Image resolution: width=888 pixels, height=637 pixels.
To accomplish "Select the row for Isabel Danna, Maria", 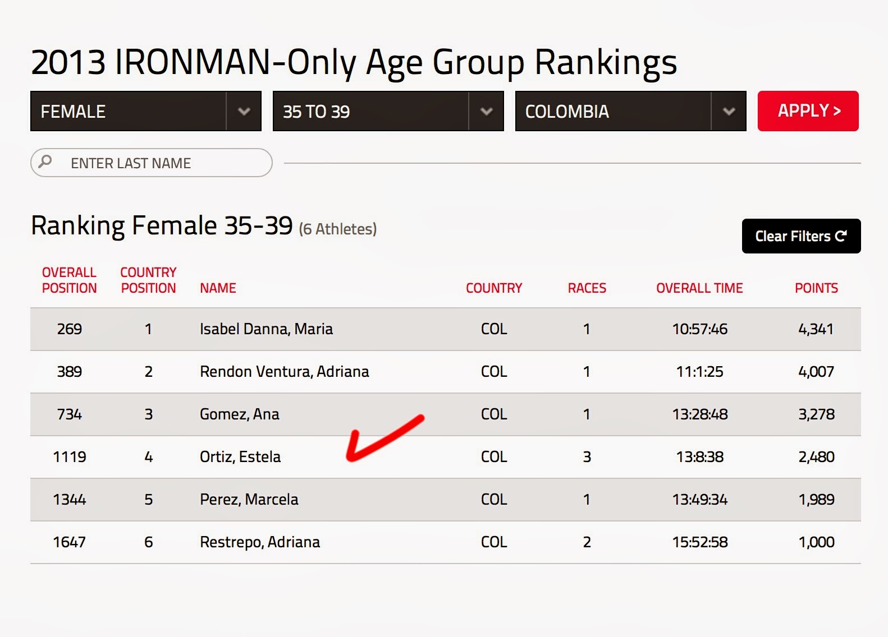I will coord(393,329).
